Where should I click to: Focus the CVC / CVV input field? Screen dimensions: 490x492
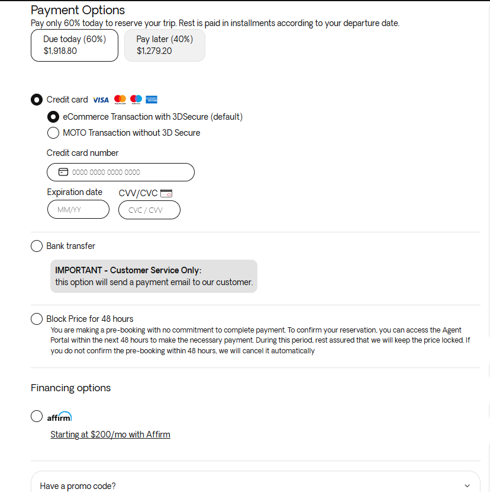coord(149,210)
